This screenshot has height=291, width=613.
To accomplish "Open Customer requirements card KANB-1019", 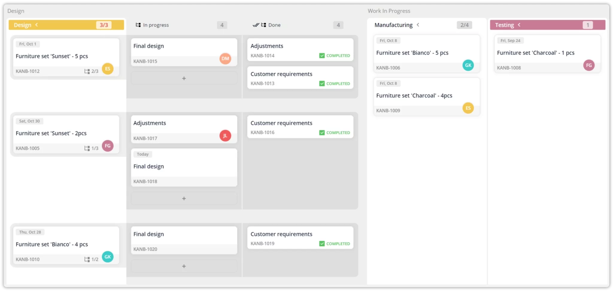I will point(300,238).
